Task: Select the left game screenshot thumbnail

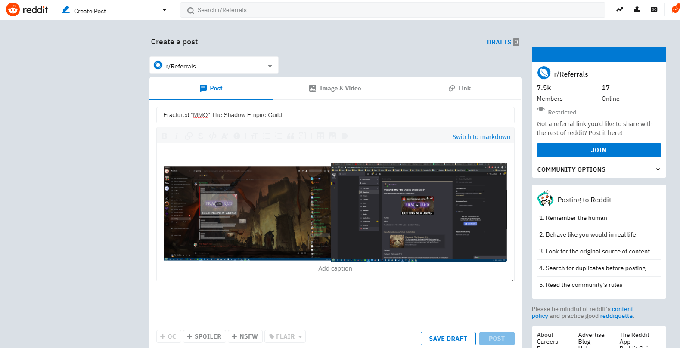Action: click(247, 214)
